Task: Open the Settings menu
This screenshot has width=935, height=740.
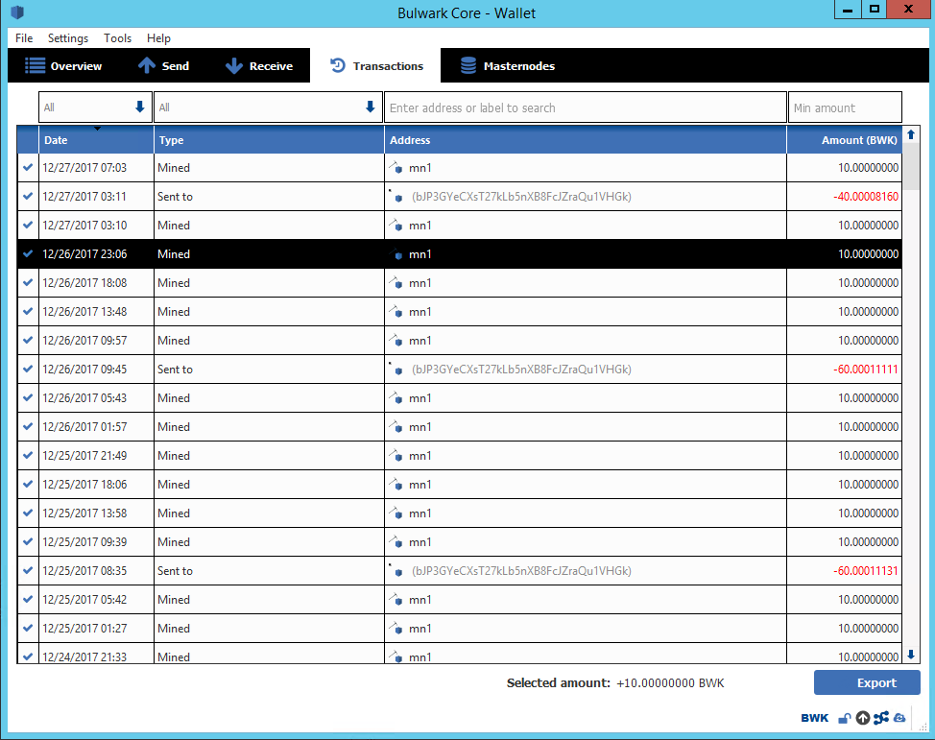Action: [x=68, y=38]
